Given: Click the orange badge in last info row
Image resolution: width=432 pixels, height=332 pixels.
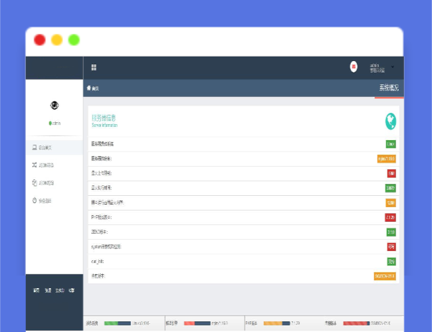Looking at the screenshot, I should [385, 276].
